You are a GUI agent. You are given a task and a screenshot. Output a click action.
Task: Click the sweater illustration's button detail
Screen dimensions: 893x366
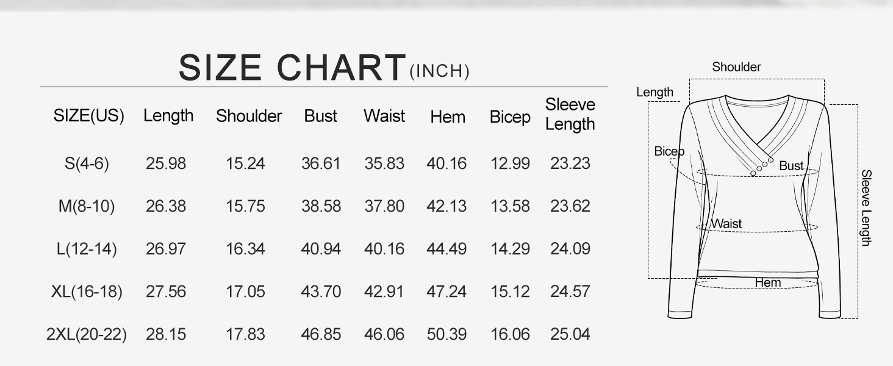click(x=762, y=166)
